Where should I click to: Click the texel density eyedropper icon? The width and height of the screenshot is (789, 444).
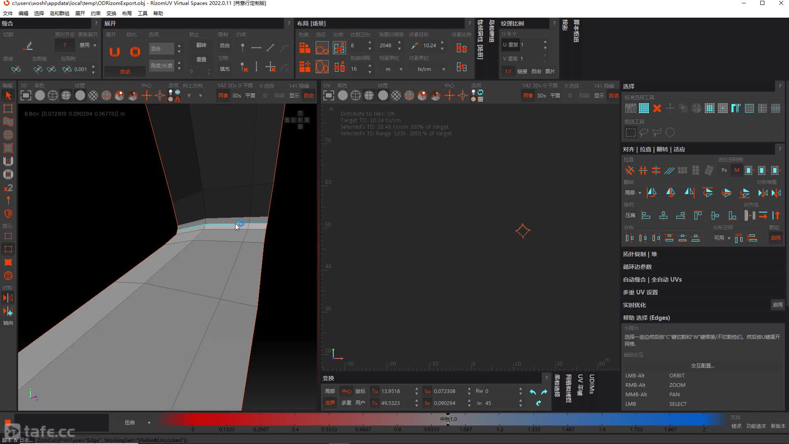click(x=415, y=46)
